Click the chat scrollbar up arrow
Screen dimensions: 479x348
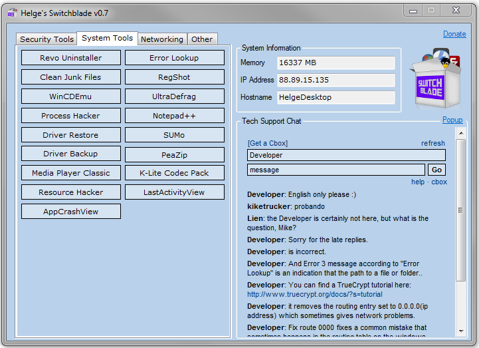pos(461,133)
